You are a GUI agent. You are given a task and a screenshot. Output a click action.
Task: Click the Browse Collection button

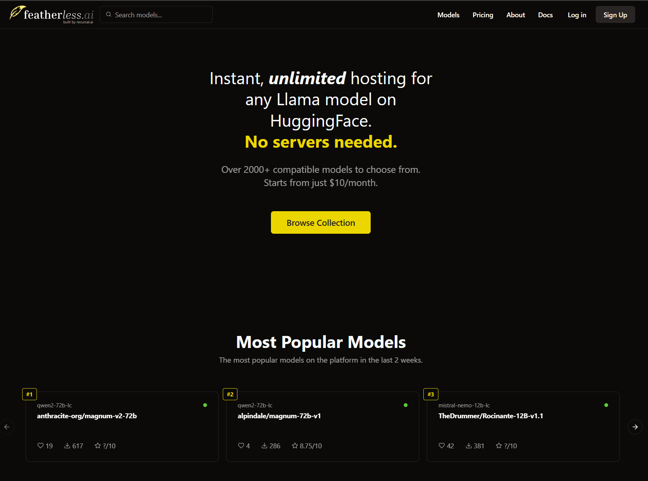(x=321, y=222)
